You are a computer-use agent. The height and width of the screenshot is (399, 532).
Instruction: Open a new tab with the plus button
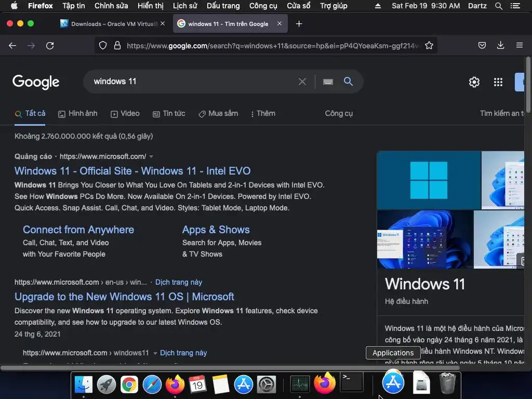[299, 24]
